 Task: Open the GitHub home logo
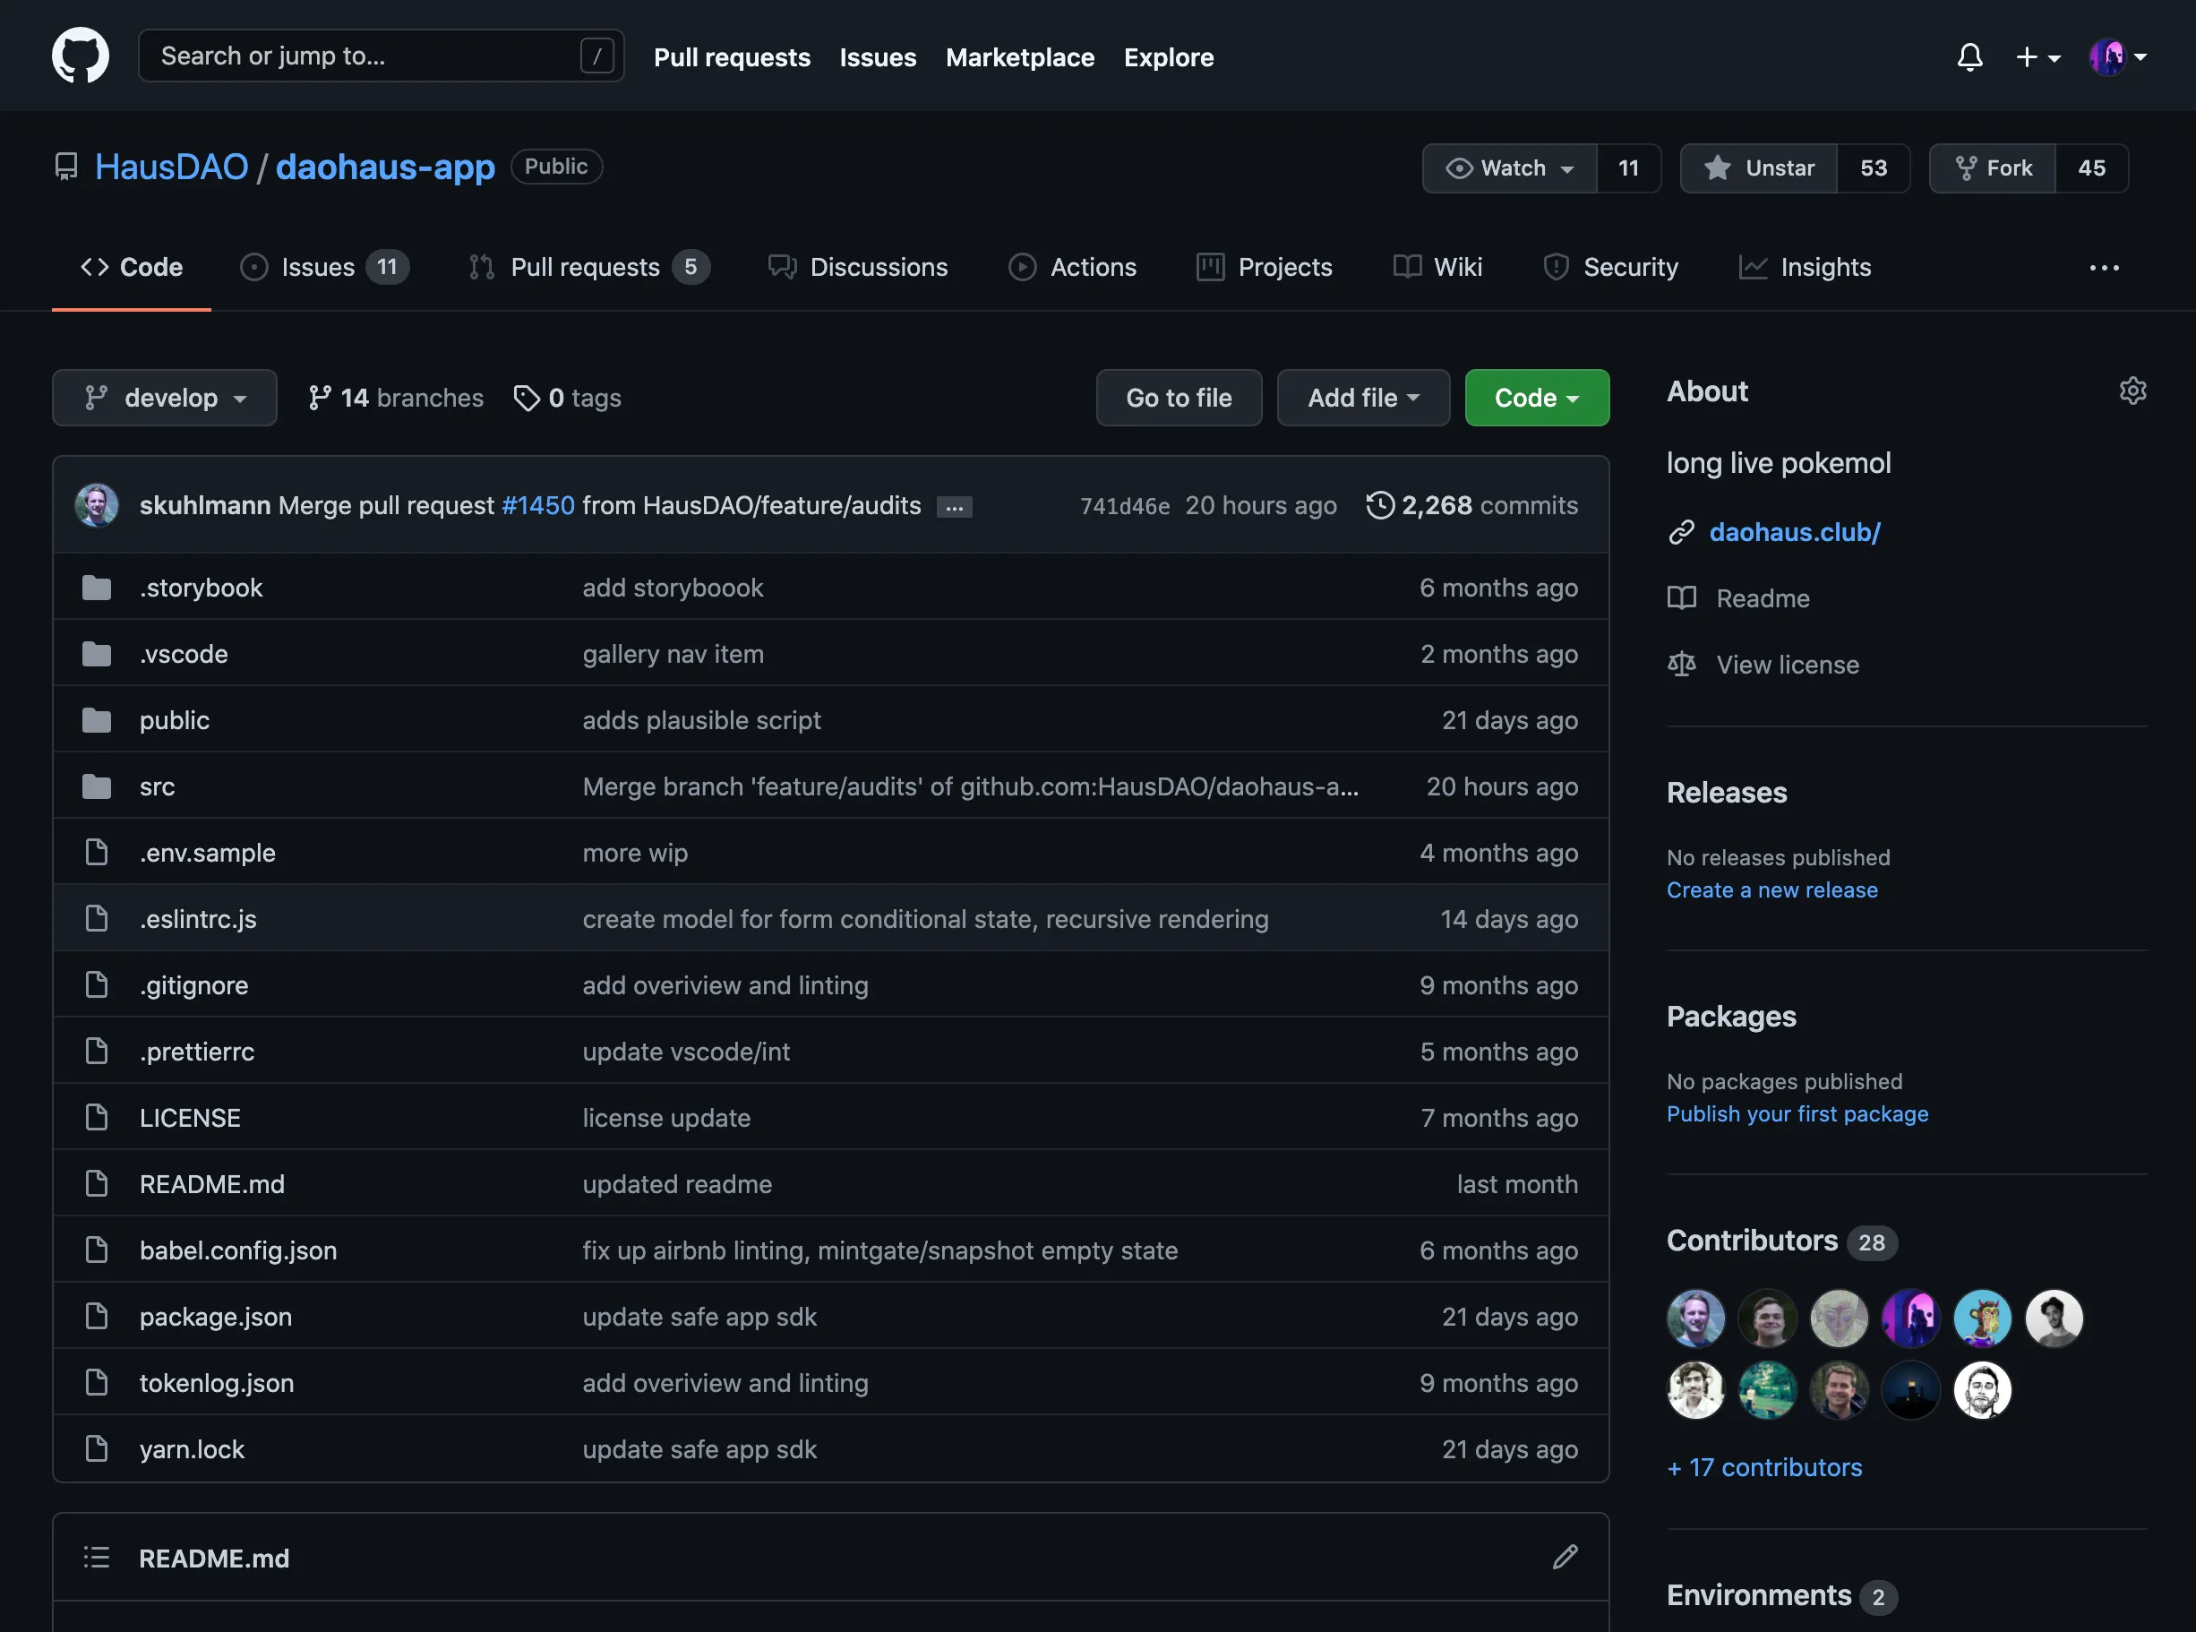(80, 56)
